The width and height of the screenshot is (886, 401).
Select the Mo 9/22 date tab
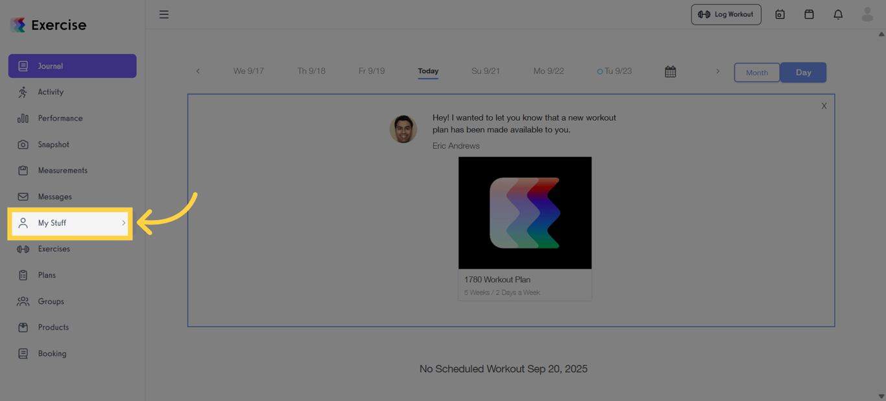click(x=549, y=71)
